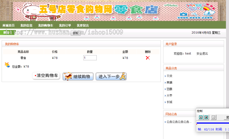Click the 欢迎您: test greeting text
This screenshot has height=139, width=229.
click(x=182, y=54)
